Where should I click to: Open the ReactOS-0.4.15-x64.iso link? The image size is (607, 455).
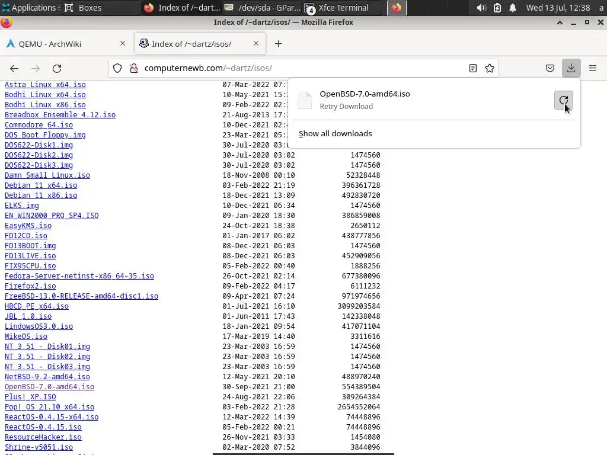[52, 416]
